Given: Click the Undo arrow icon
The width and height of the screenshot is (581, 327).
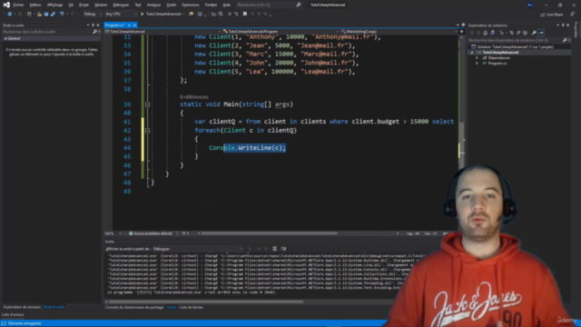Looking at the screenshot, I should [62, 15].
